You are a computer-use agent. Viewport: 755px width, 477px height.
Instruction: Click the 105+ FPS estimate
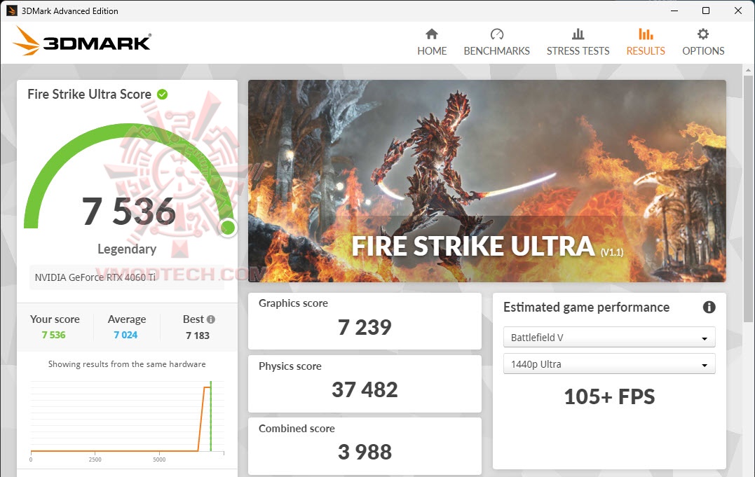point(609,397)
